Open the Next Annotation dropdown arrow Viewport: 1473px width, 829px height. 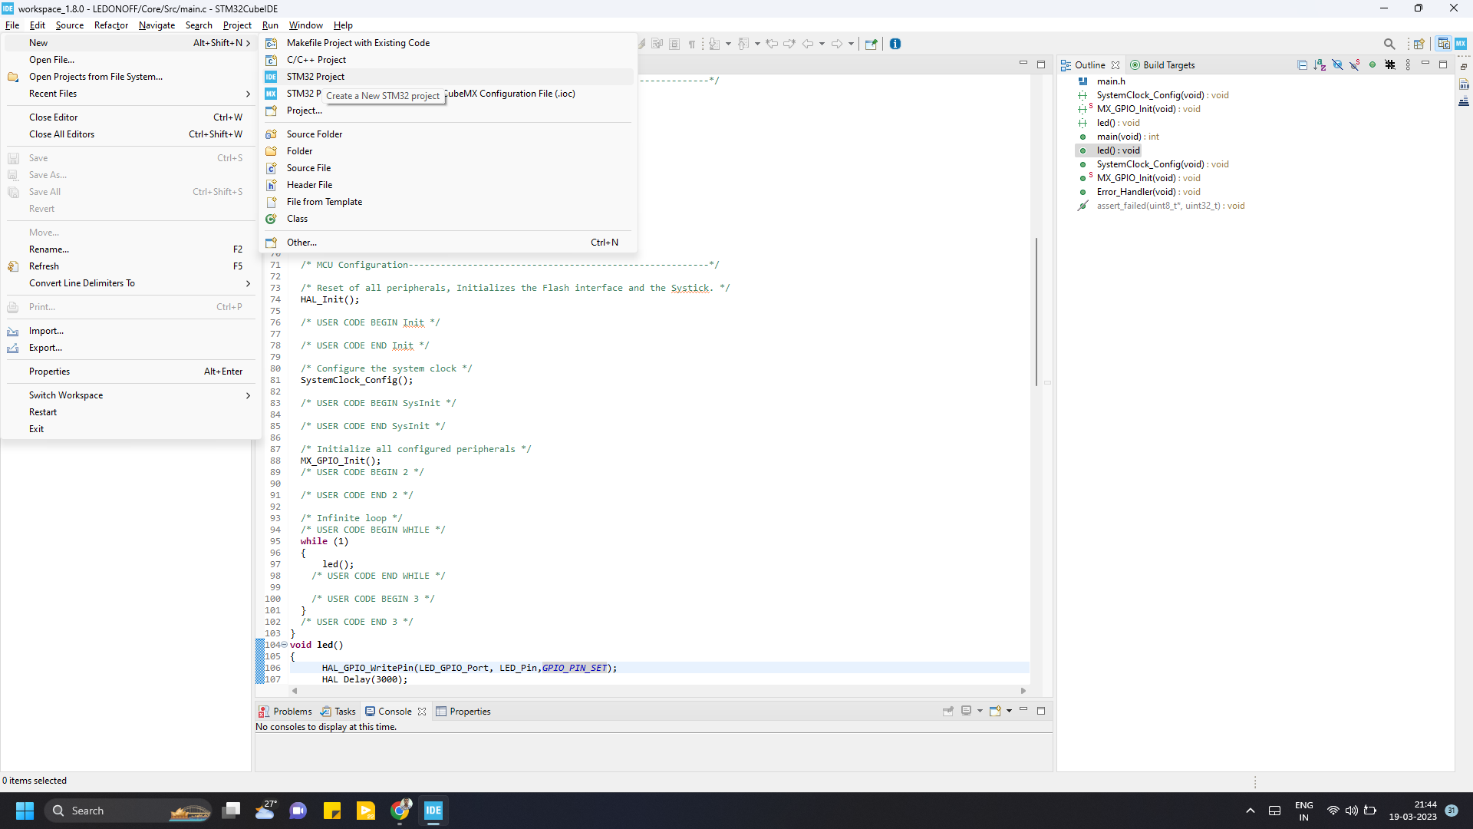[728, 44]
